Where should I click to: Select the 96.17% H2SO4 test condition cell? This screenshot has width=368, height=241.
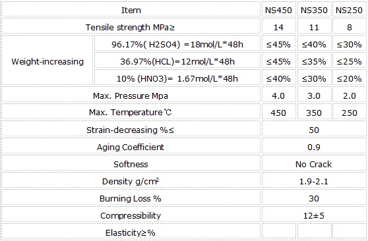coord(177,44)
